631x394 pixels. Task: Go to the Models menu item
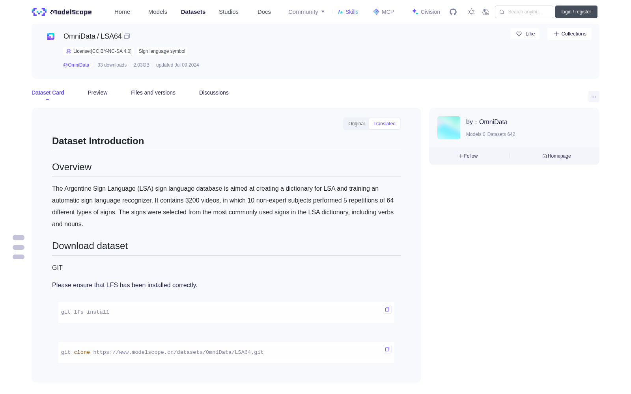[x=158, y=12]
